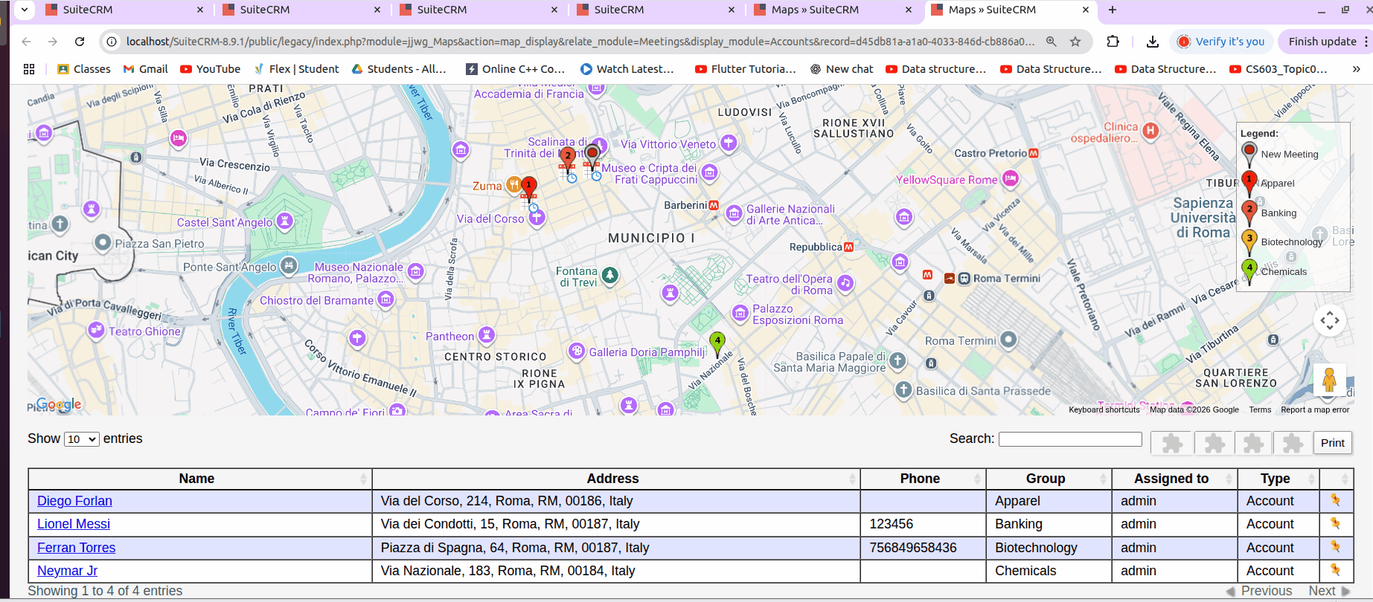Click the Apparel legend marker
This screenshot has width=1373, height=602.
click(1249, 185)
